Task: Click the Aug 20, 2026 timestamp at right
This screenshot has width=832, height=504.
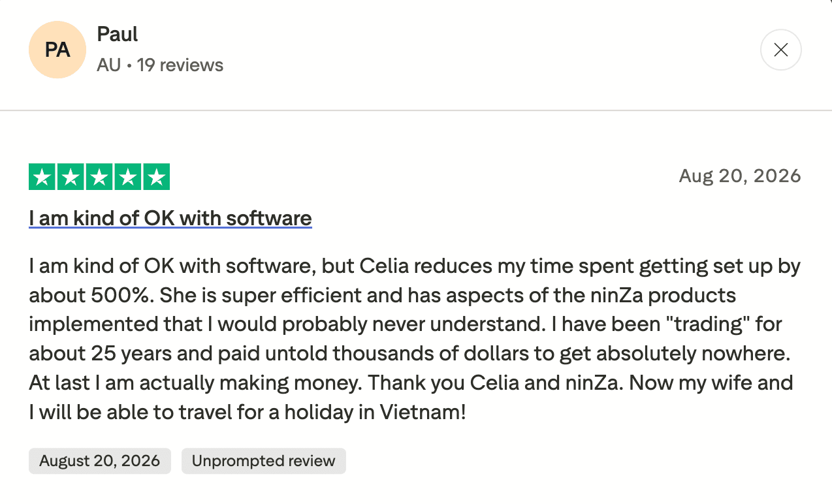Action: [740, 176]
